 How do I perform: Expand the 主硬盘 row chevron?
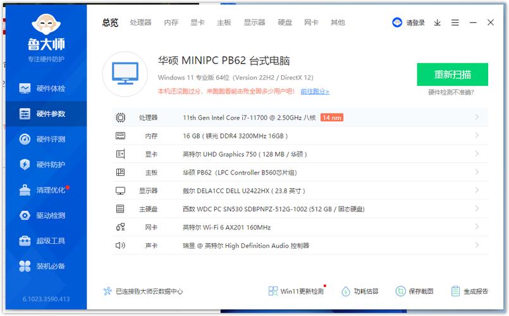click(477, 209)
